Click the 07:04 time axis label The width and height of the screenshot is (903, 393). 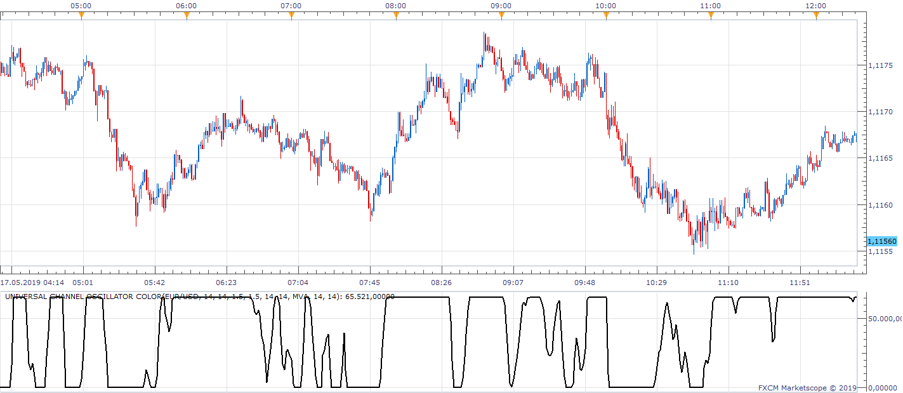[298, 283]
